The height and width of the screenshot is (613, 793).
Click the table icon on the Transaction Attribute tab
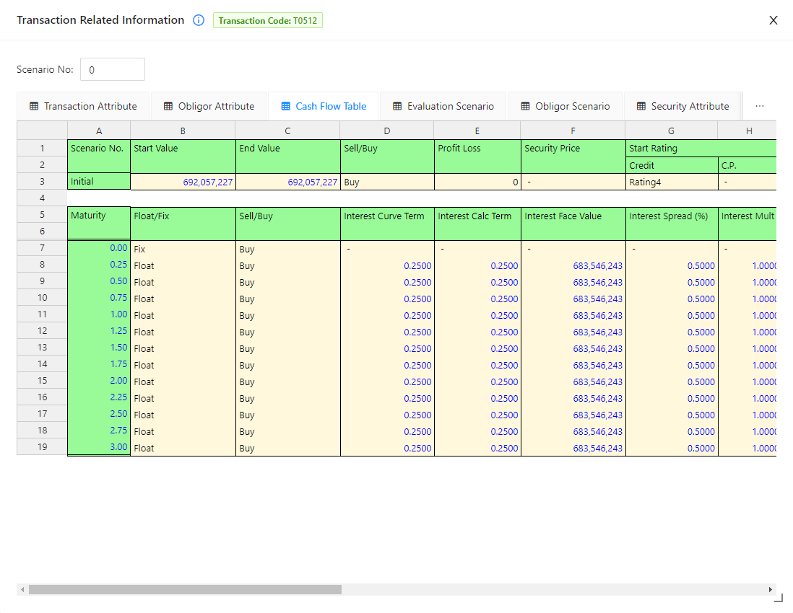coord(33,105)
